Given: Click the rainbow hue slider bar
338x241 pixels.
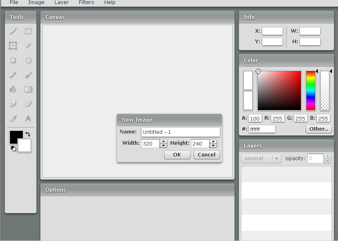Looking at the screenshot, I should (x=311, y=91).
